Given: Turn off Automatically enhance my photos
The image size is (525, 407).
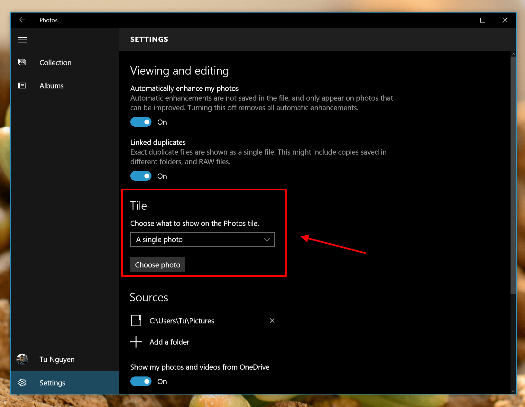Looking at the screenshot, I should [141, 122].
